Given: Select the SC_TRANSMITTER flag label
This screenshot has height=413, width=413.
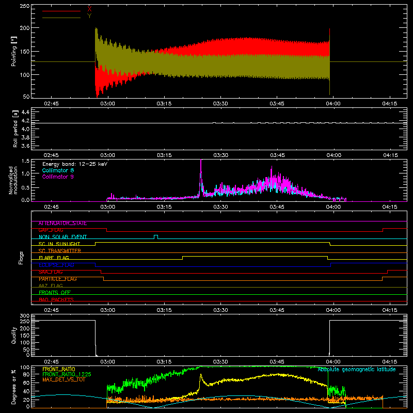Looking at the screenshot, I should pyautogui.click(x=60, y=251).
